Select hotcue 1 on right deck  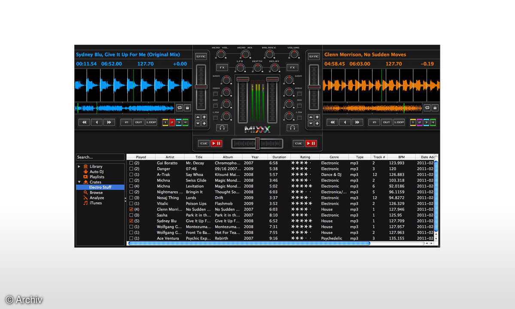click(413, 122)
